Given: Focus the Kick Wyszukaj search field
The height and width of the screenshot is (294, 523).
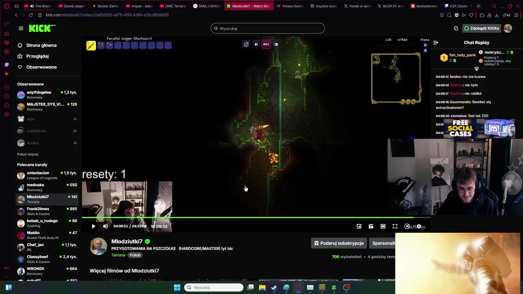Looking at the screenshot, I should (268, 28).
